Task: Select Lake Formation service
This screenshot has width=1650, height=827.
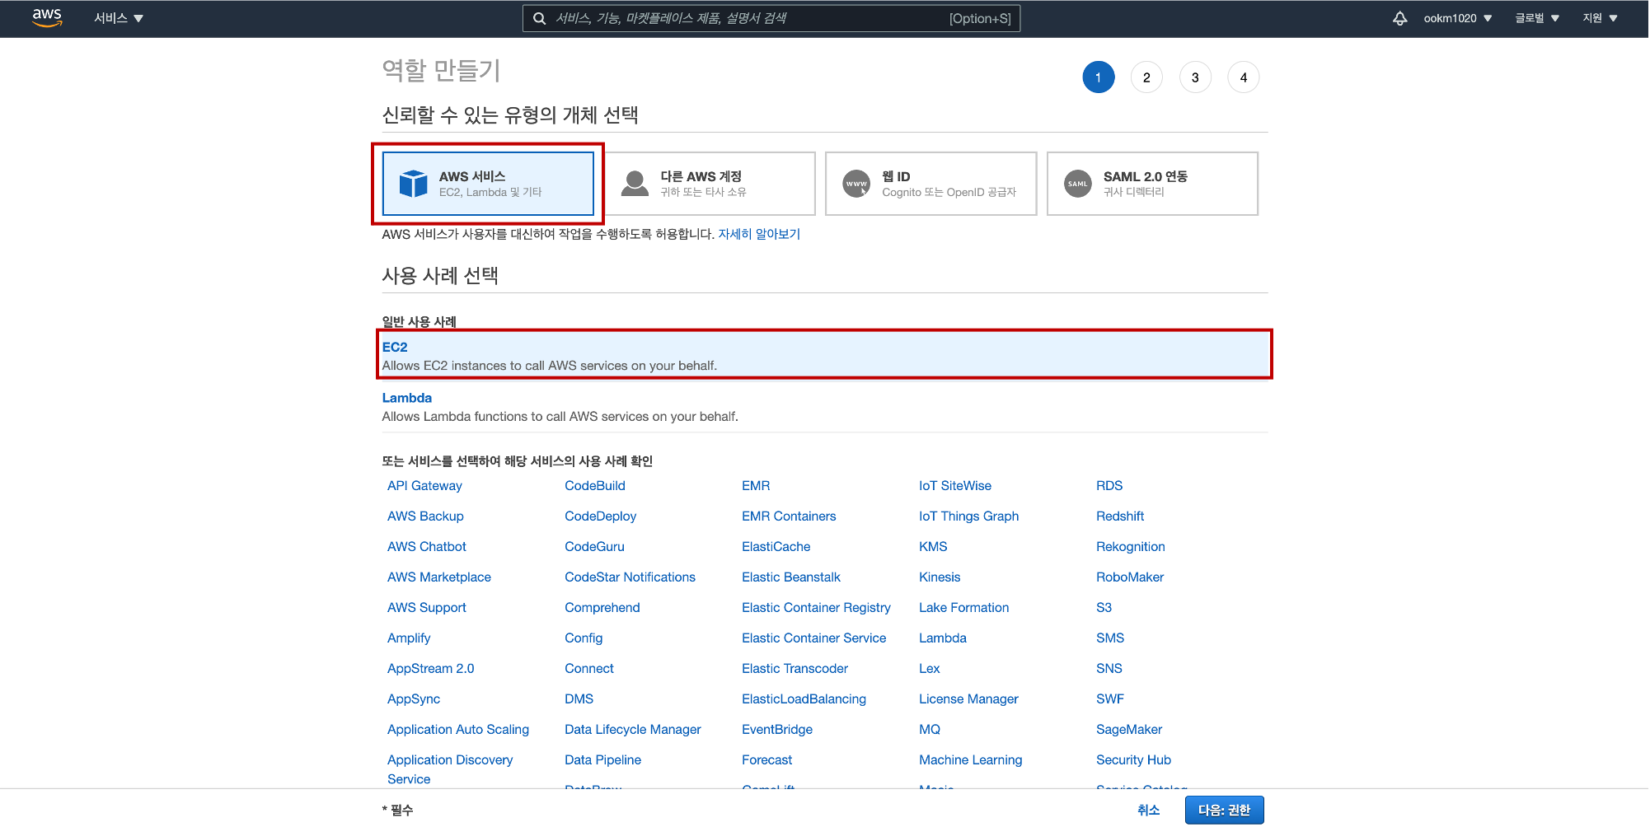Action: click(964, 608)
